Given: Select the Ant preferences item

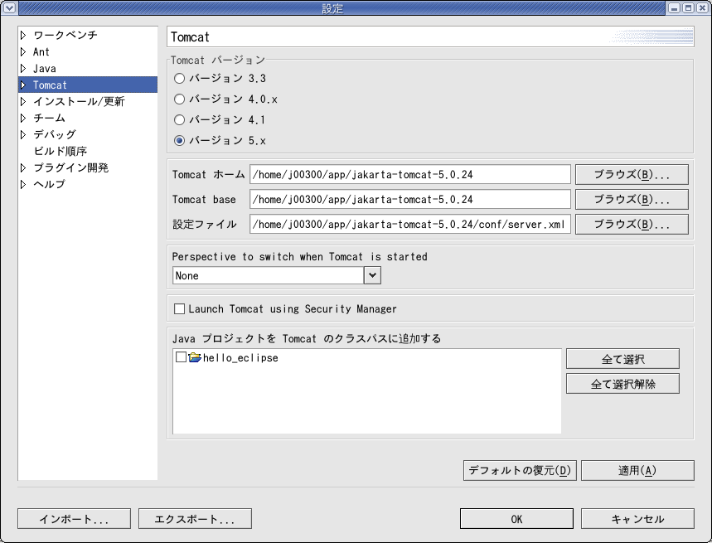Looking at the screenshot, I should (41, 51).
